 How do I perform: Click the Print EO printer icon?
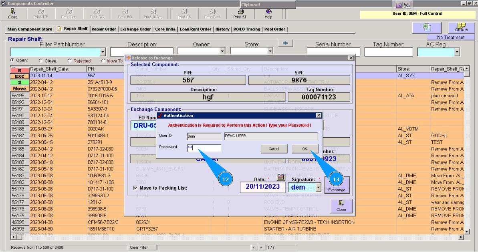coord(125,11)
